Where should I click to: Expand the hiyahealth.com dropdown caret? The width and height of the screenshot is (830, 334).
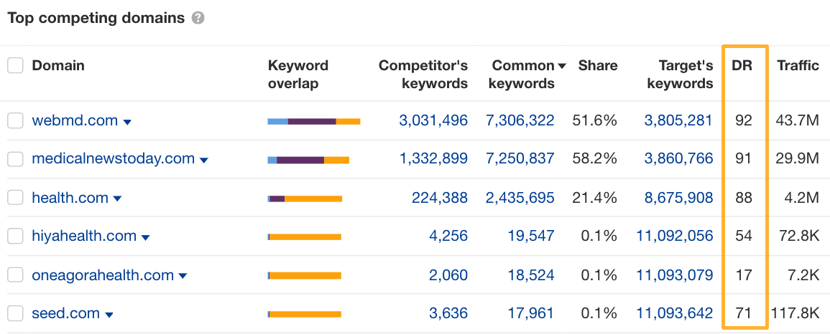coord(146,237)
